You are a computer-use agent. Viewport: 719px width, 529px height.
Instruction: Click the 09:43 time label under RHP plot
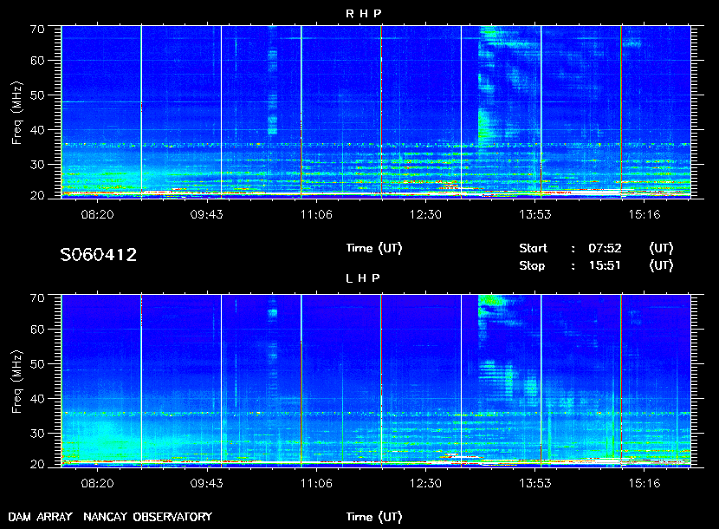point(206,214)
